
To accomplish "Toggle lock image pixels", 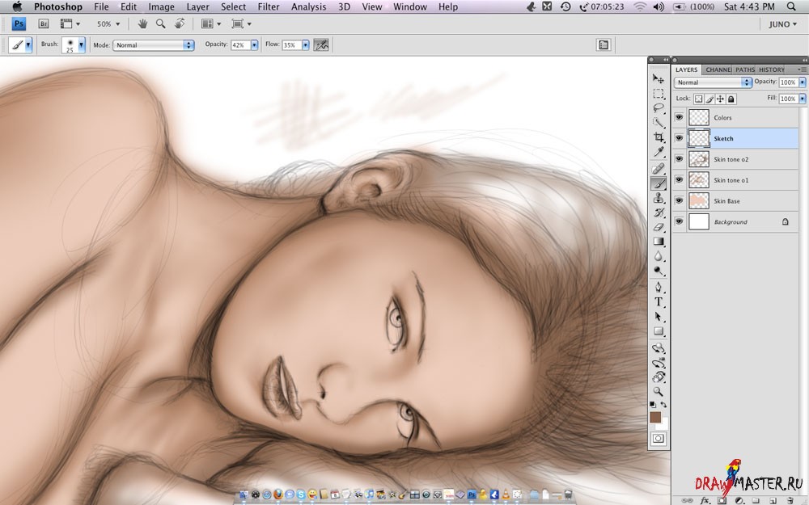I will 709,99.
